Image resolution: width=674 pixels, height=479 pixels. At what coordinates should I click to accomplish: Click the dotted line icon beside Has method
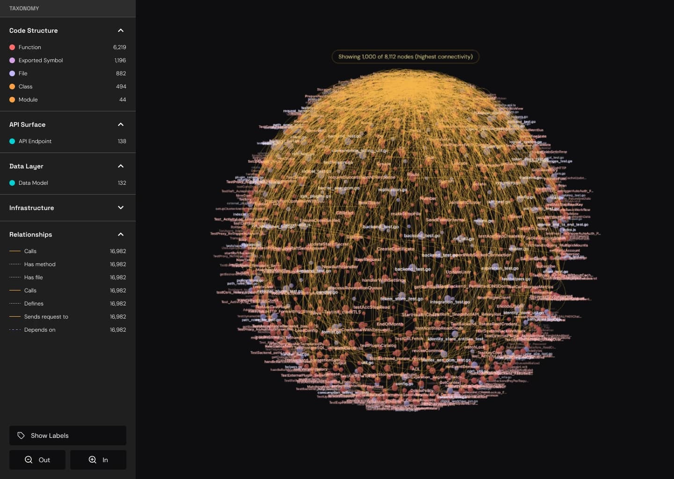15,264
